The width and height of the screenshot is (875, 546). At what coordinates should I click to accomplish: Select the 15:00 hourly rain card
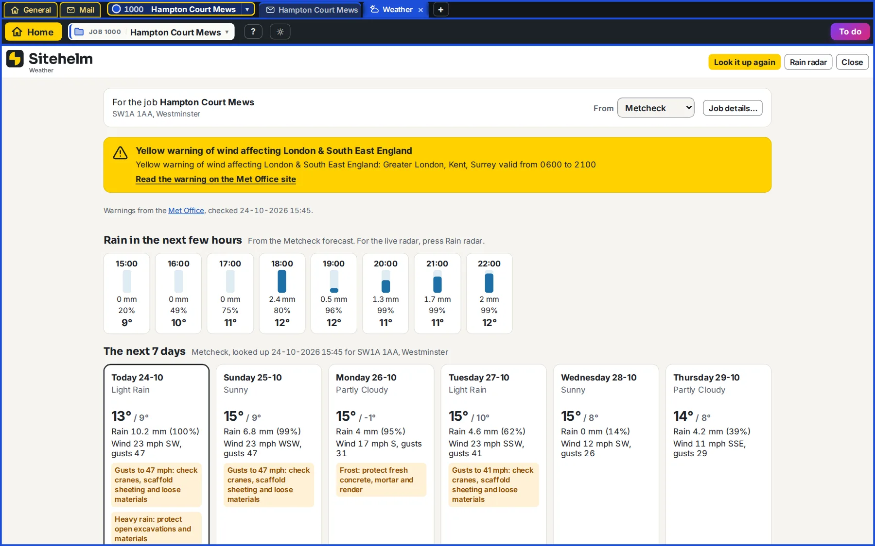[126, 294]
